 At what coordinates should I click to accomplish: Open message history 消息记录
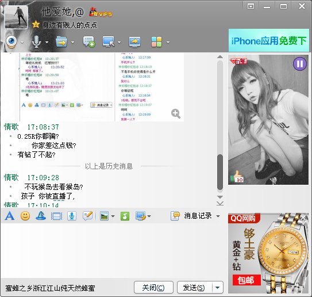pyautogui.click(x=191, y=216)
